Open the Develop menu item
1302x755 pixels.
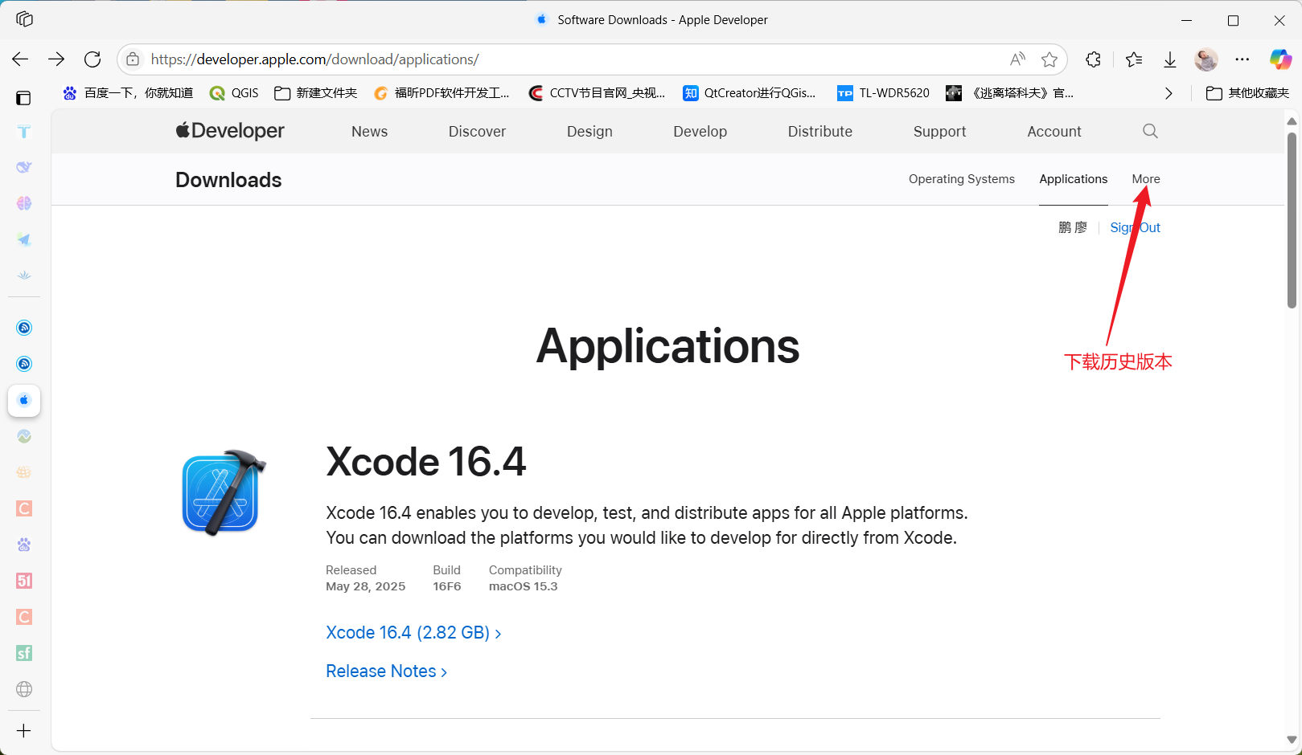(700, 132)
